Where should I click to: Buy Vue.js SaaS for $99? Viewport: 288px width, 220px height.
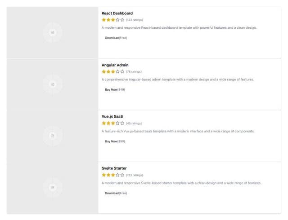(x=115, y=141)
